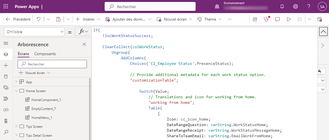Click the ClearCollect function in formula
The image size is (329, 140).
pos(116,47)
